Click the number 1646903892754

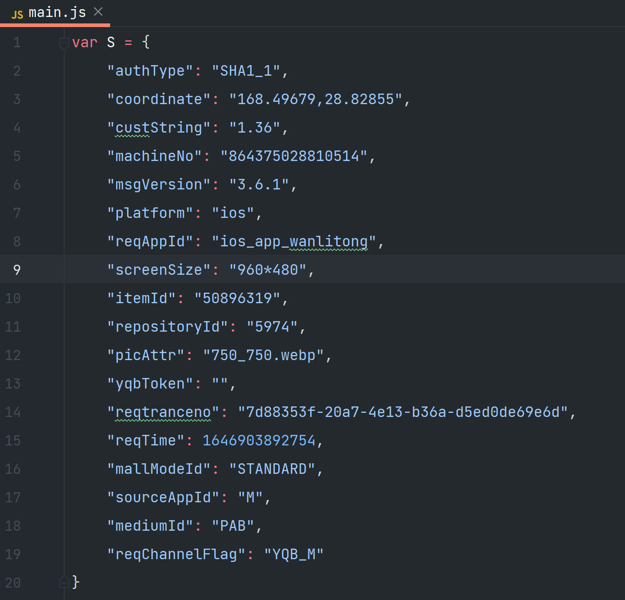(x=259, y=441)
